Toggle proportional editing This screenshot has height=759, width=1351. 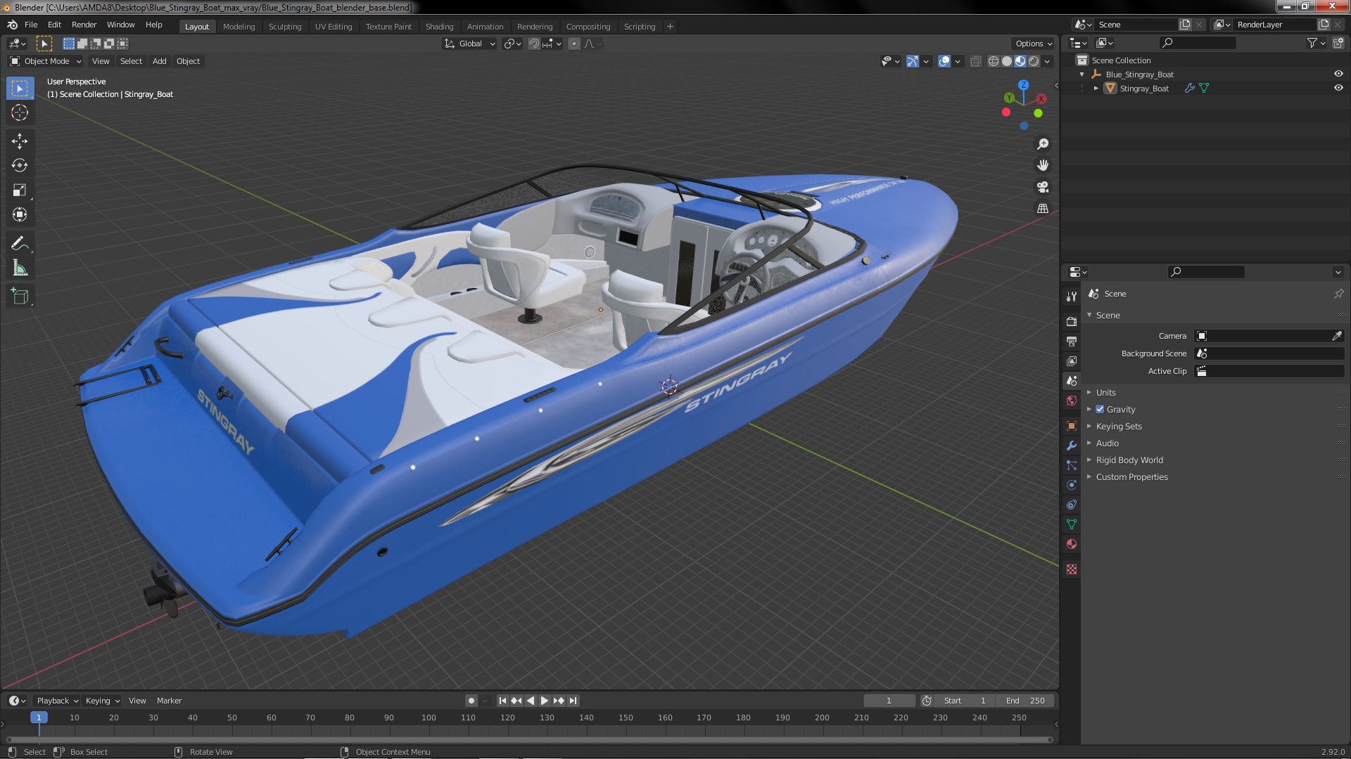click(574, 44)
